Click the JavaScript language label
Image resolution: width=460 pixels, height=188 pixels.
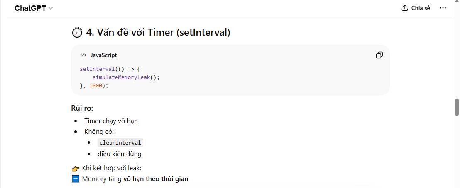(x=103, y=55)
